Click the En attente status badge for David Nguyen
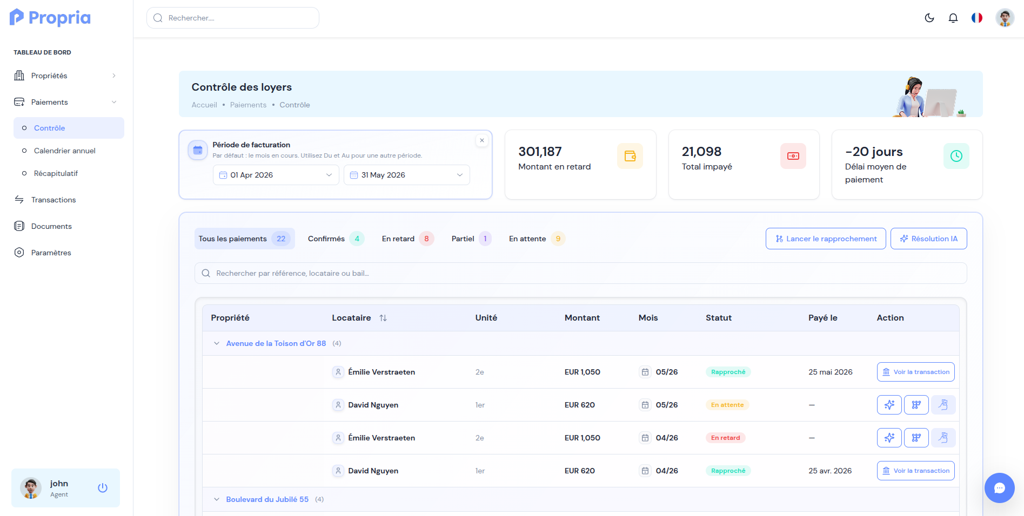1024x516 pixels. pyautogui.click(x=727, y=405)
